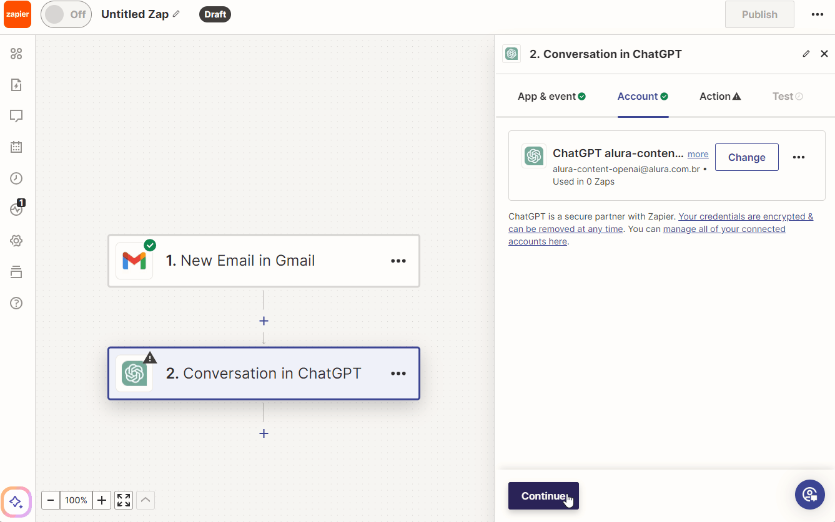Viewport: 835px width, 522px height.
Task: Toggle the Zap On/Off switch
Action: tap(66, 14)
